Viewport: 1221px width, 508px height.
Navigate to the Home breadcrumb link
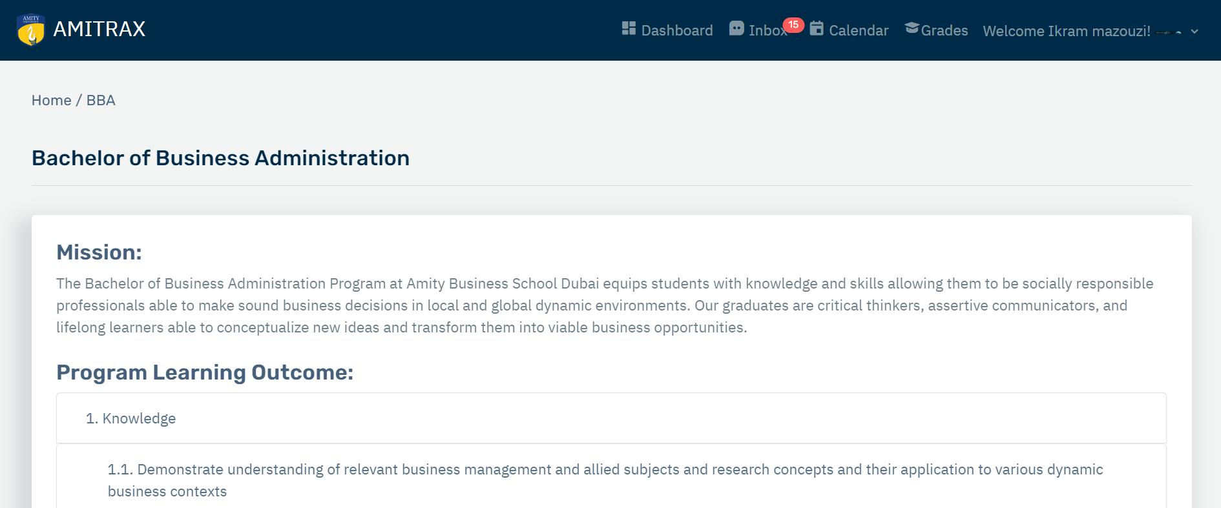(x=51, y=100)
